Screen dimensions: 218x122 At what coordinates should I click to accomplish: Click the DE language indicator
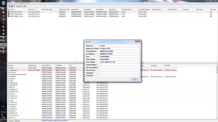tap(3, 106)
